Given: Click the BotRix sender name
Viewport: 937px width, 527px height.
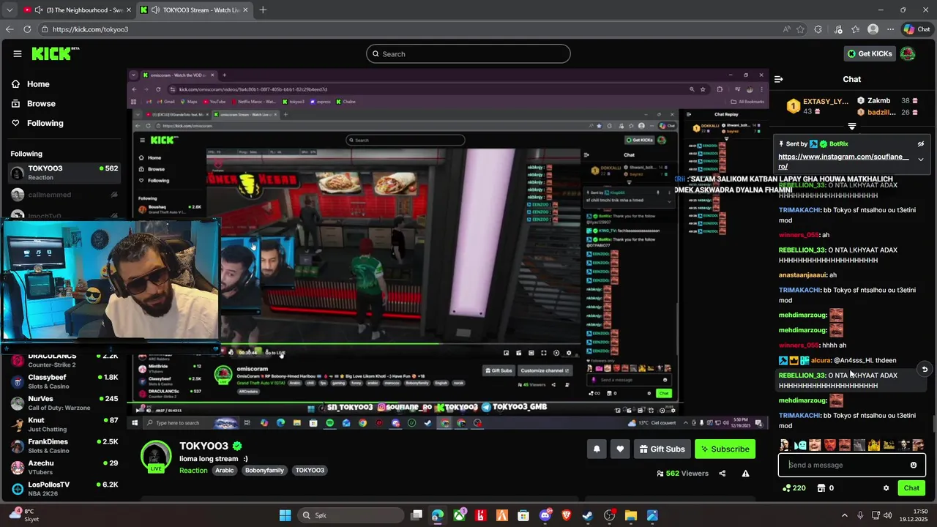Looking at the screenshot, I should point(839,144).
